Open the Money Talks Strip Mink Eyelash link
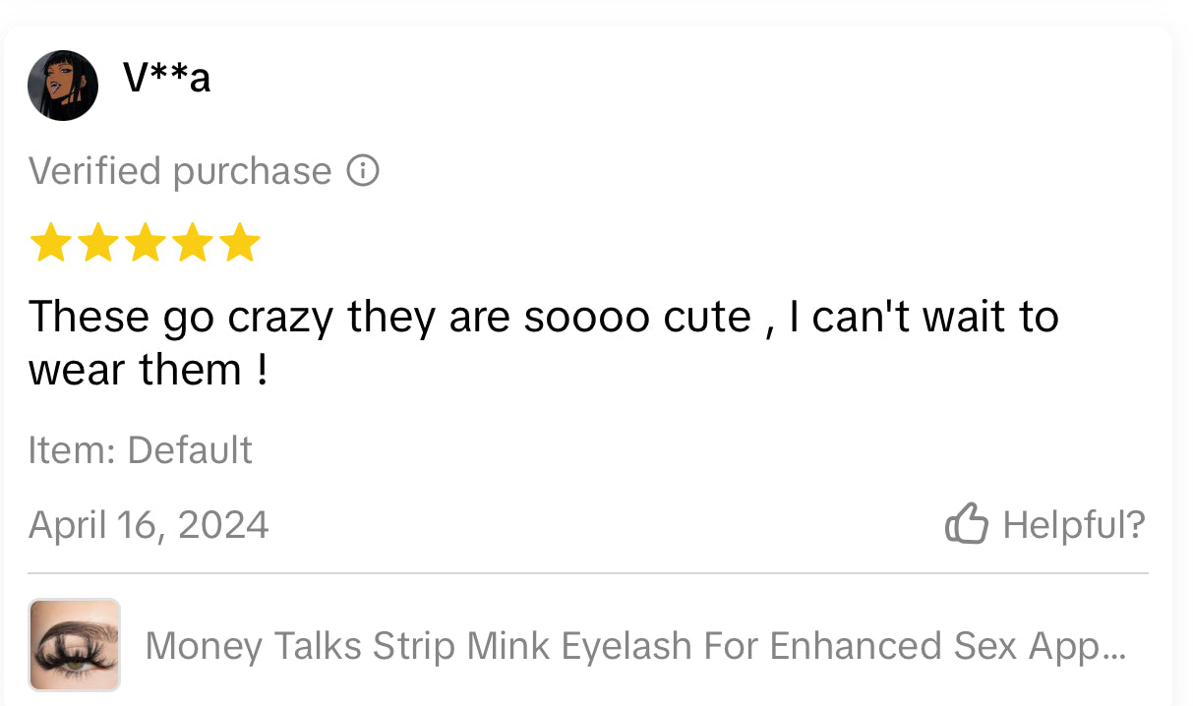 pyautogui.click(x=629, y=646)
